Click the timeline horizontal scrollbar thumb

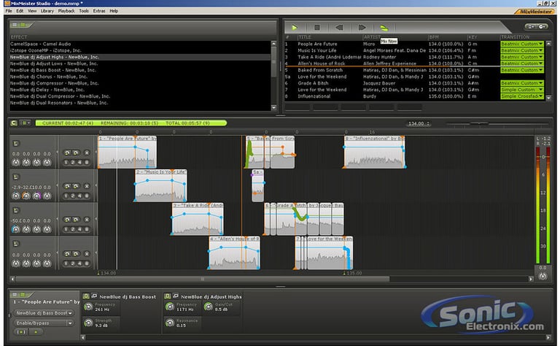(203, 279)
